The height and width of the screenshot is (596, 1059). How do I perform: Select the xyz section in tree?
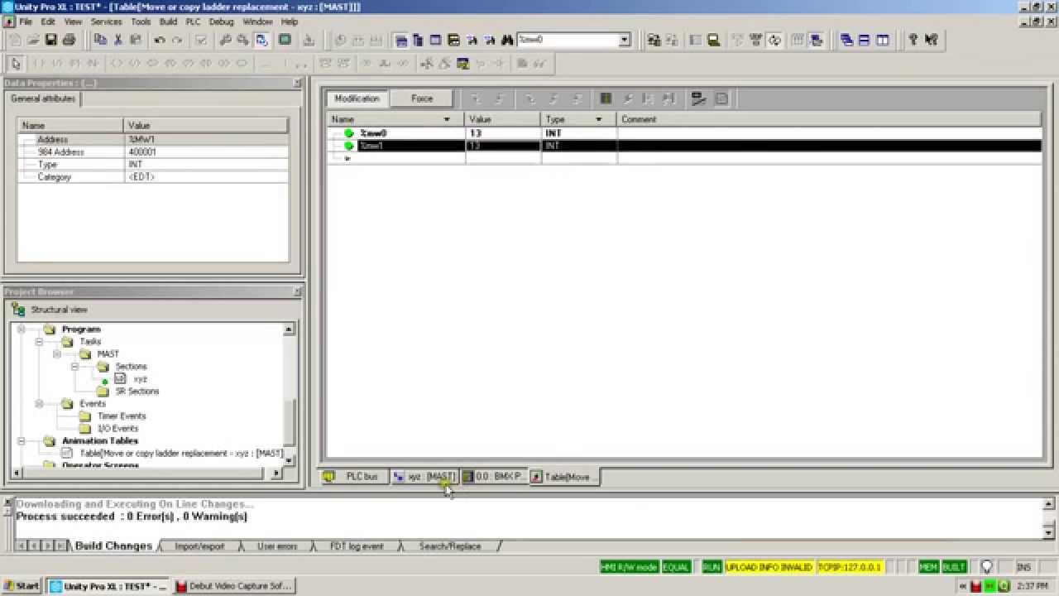tap(140, 379)
